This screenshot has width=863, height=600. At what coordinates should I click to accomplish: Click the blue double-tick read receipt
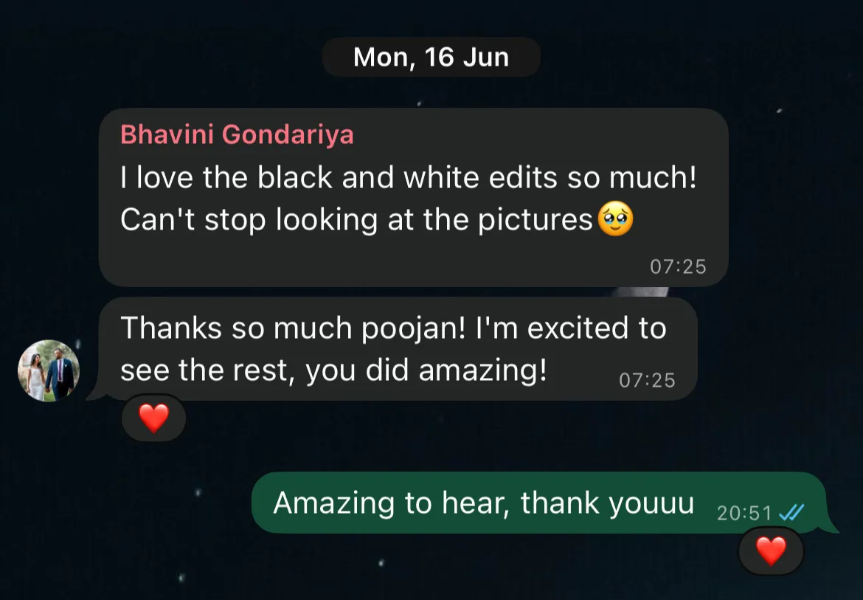[x=791, y=512]
